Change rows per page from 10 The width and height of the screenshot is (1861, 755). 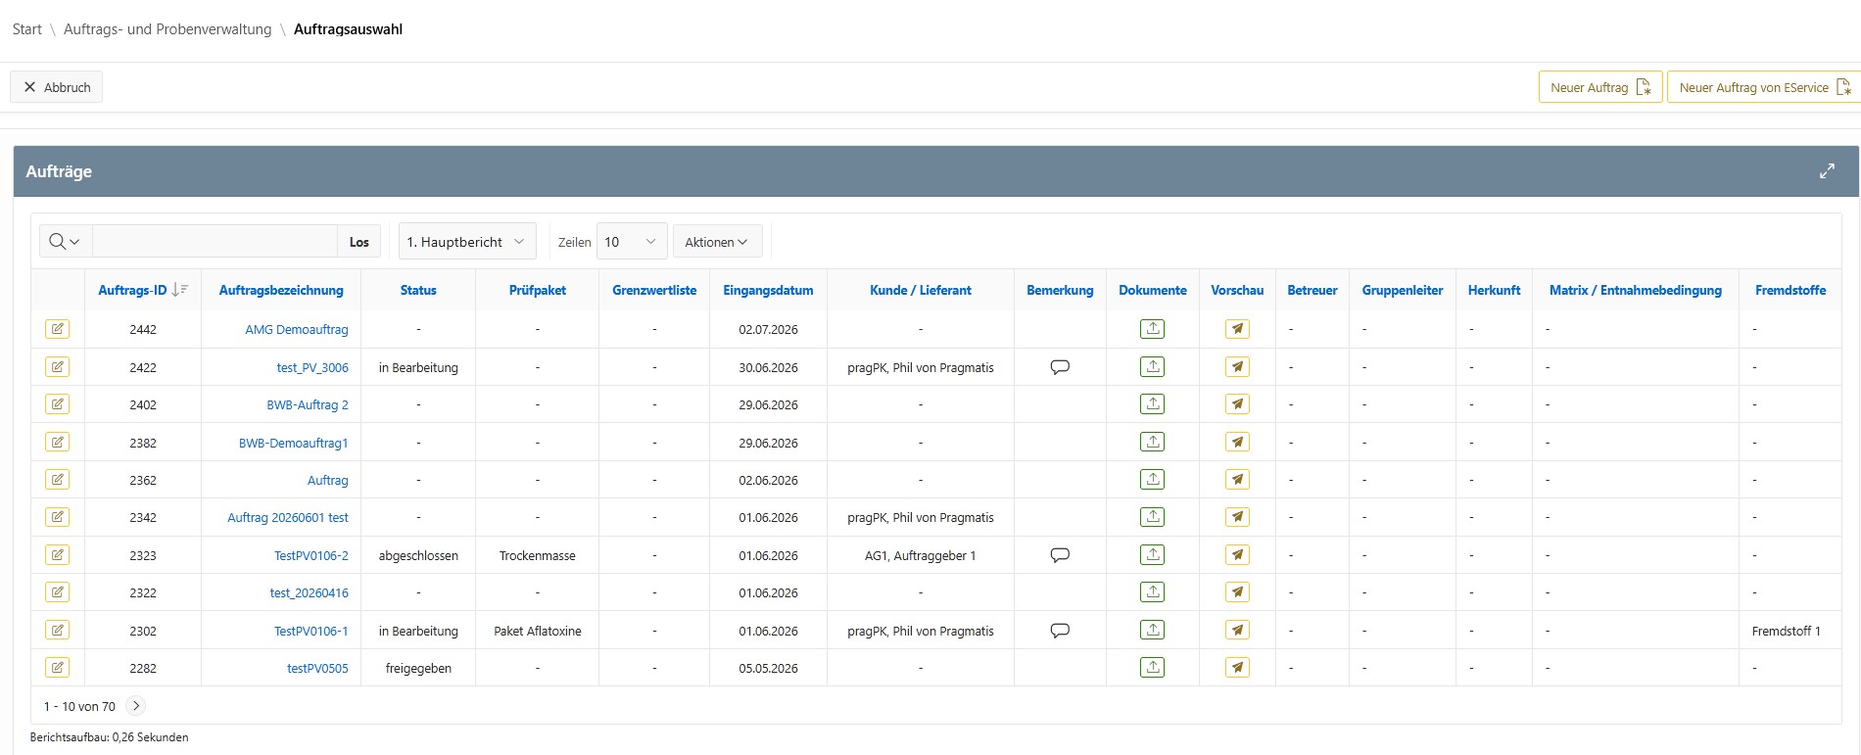coord(632,242)
